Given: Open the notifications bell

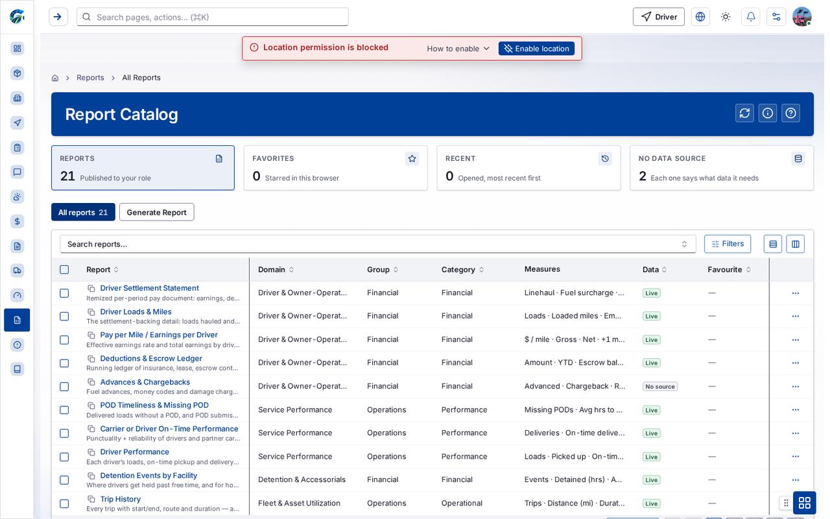Looking at the screenshot, I should coord(751,17).
